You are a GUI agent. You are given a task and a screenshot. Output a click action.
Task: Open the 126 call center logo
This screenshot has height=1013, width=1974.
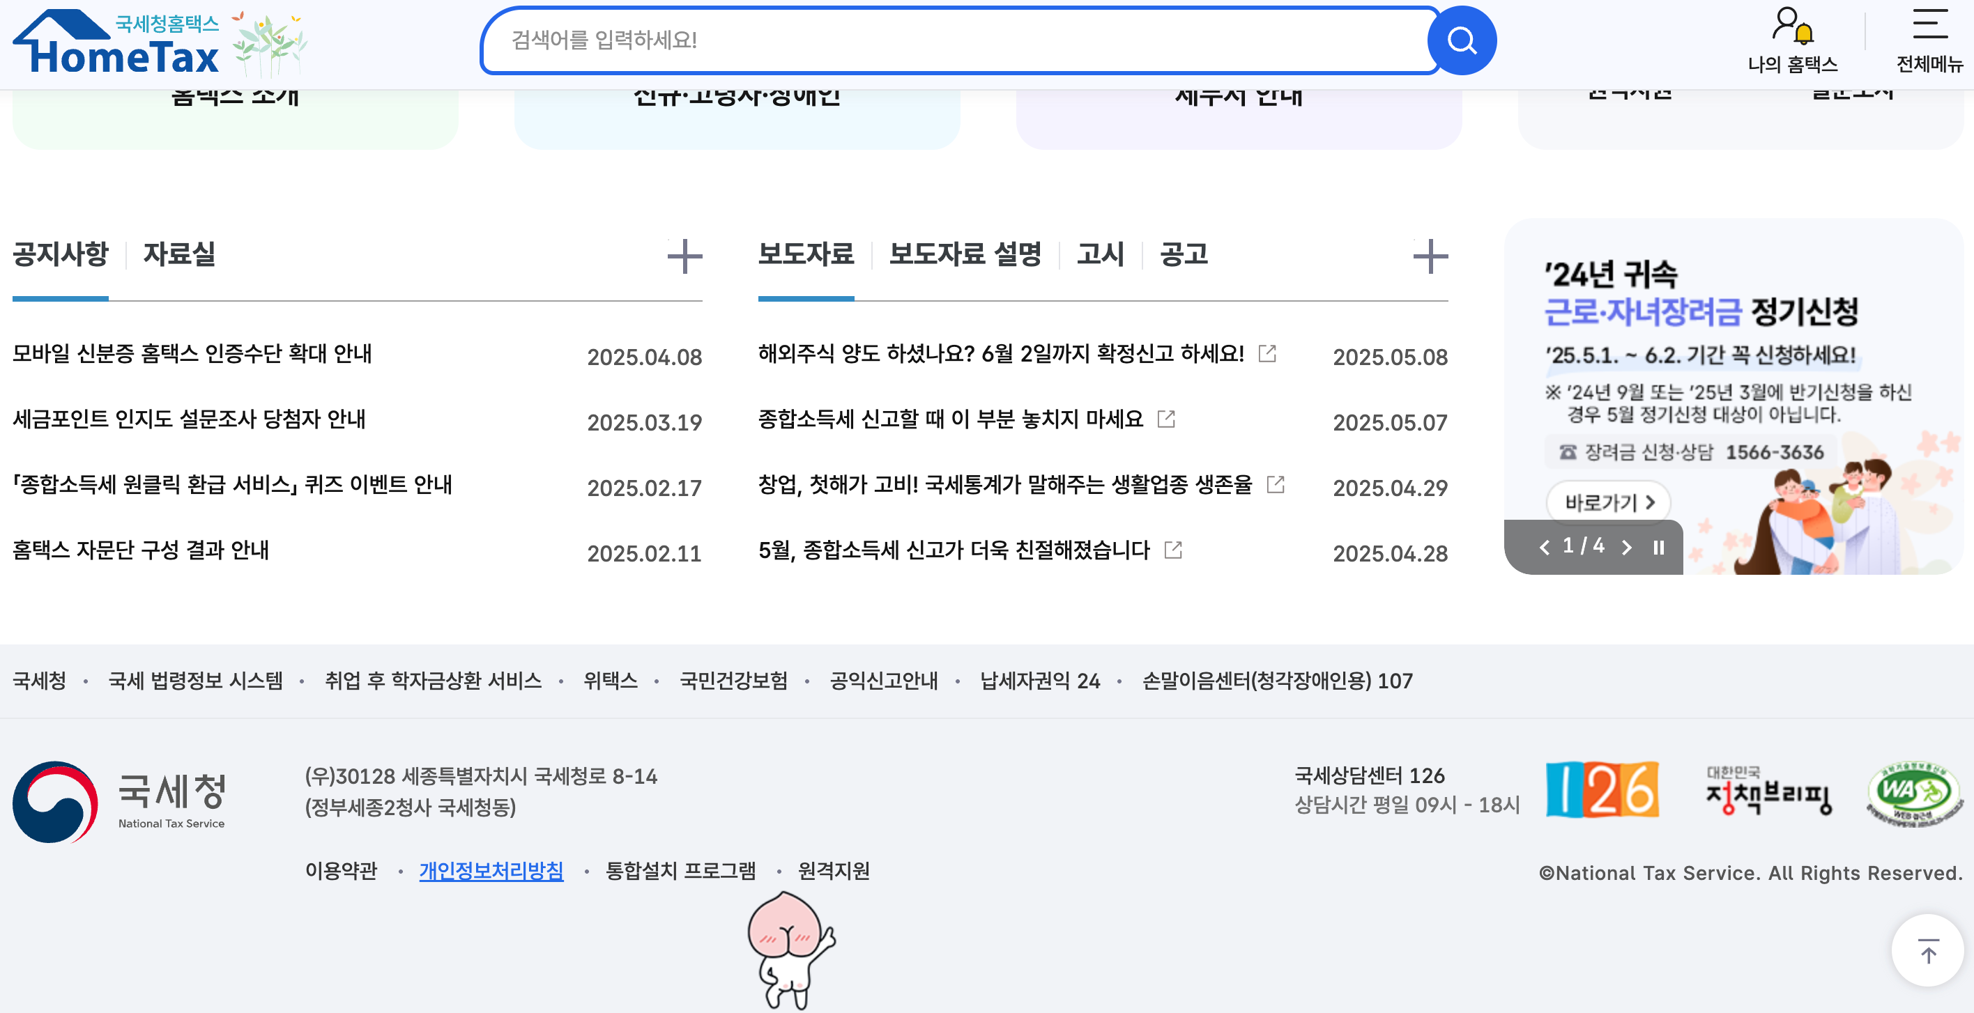(1602, 789)
